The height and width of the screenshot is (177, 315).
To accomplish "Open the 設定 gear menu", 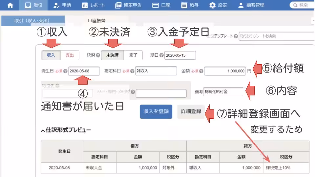I will pos(218,5).
